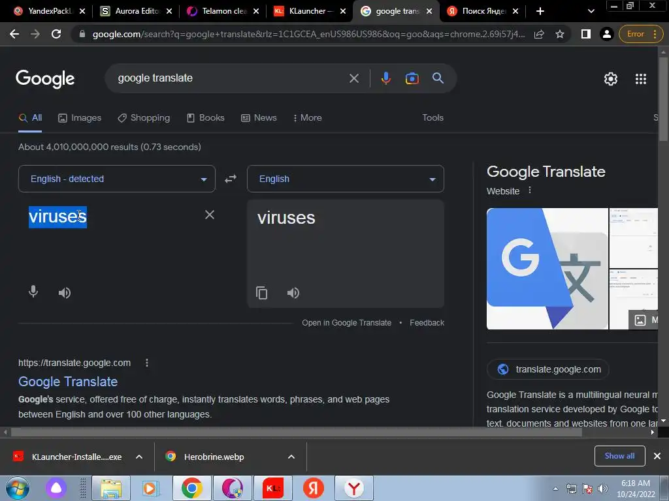Click Show all downloads
This screenshot has height=501, width=669.
619,456
